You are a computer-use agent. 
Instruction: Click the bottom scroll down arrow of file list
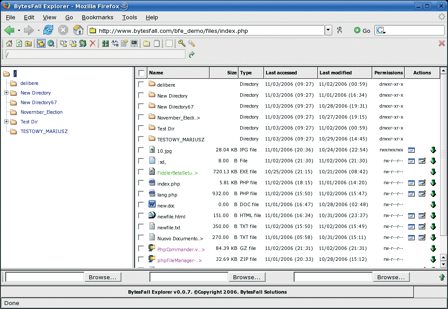443,264
